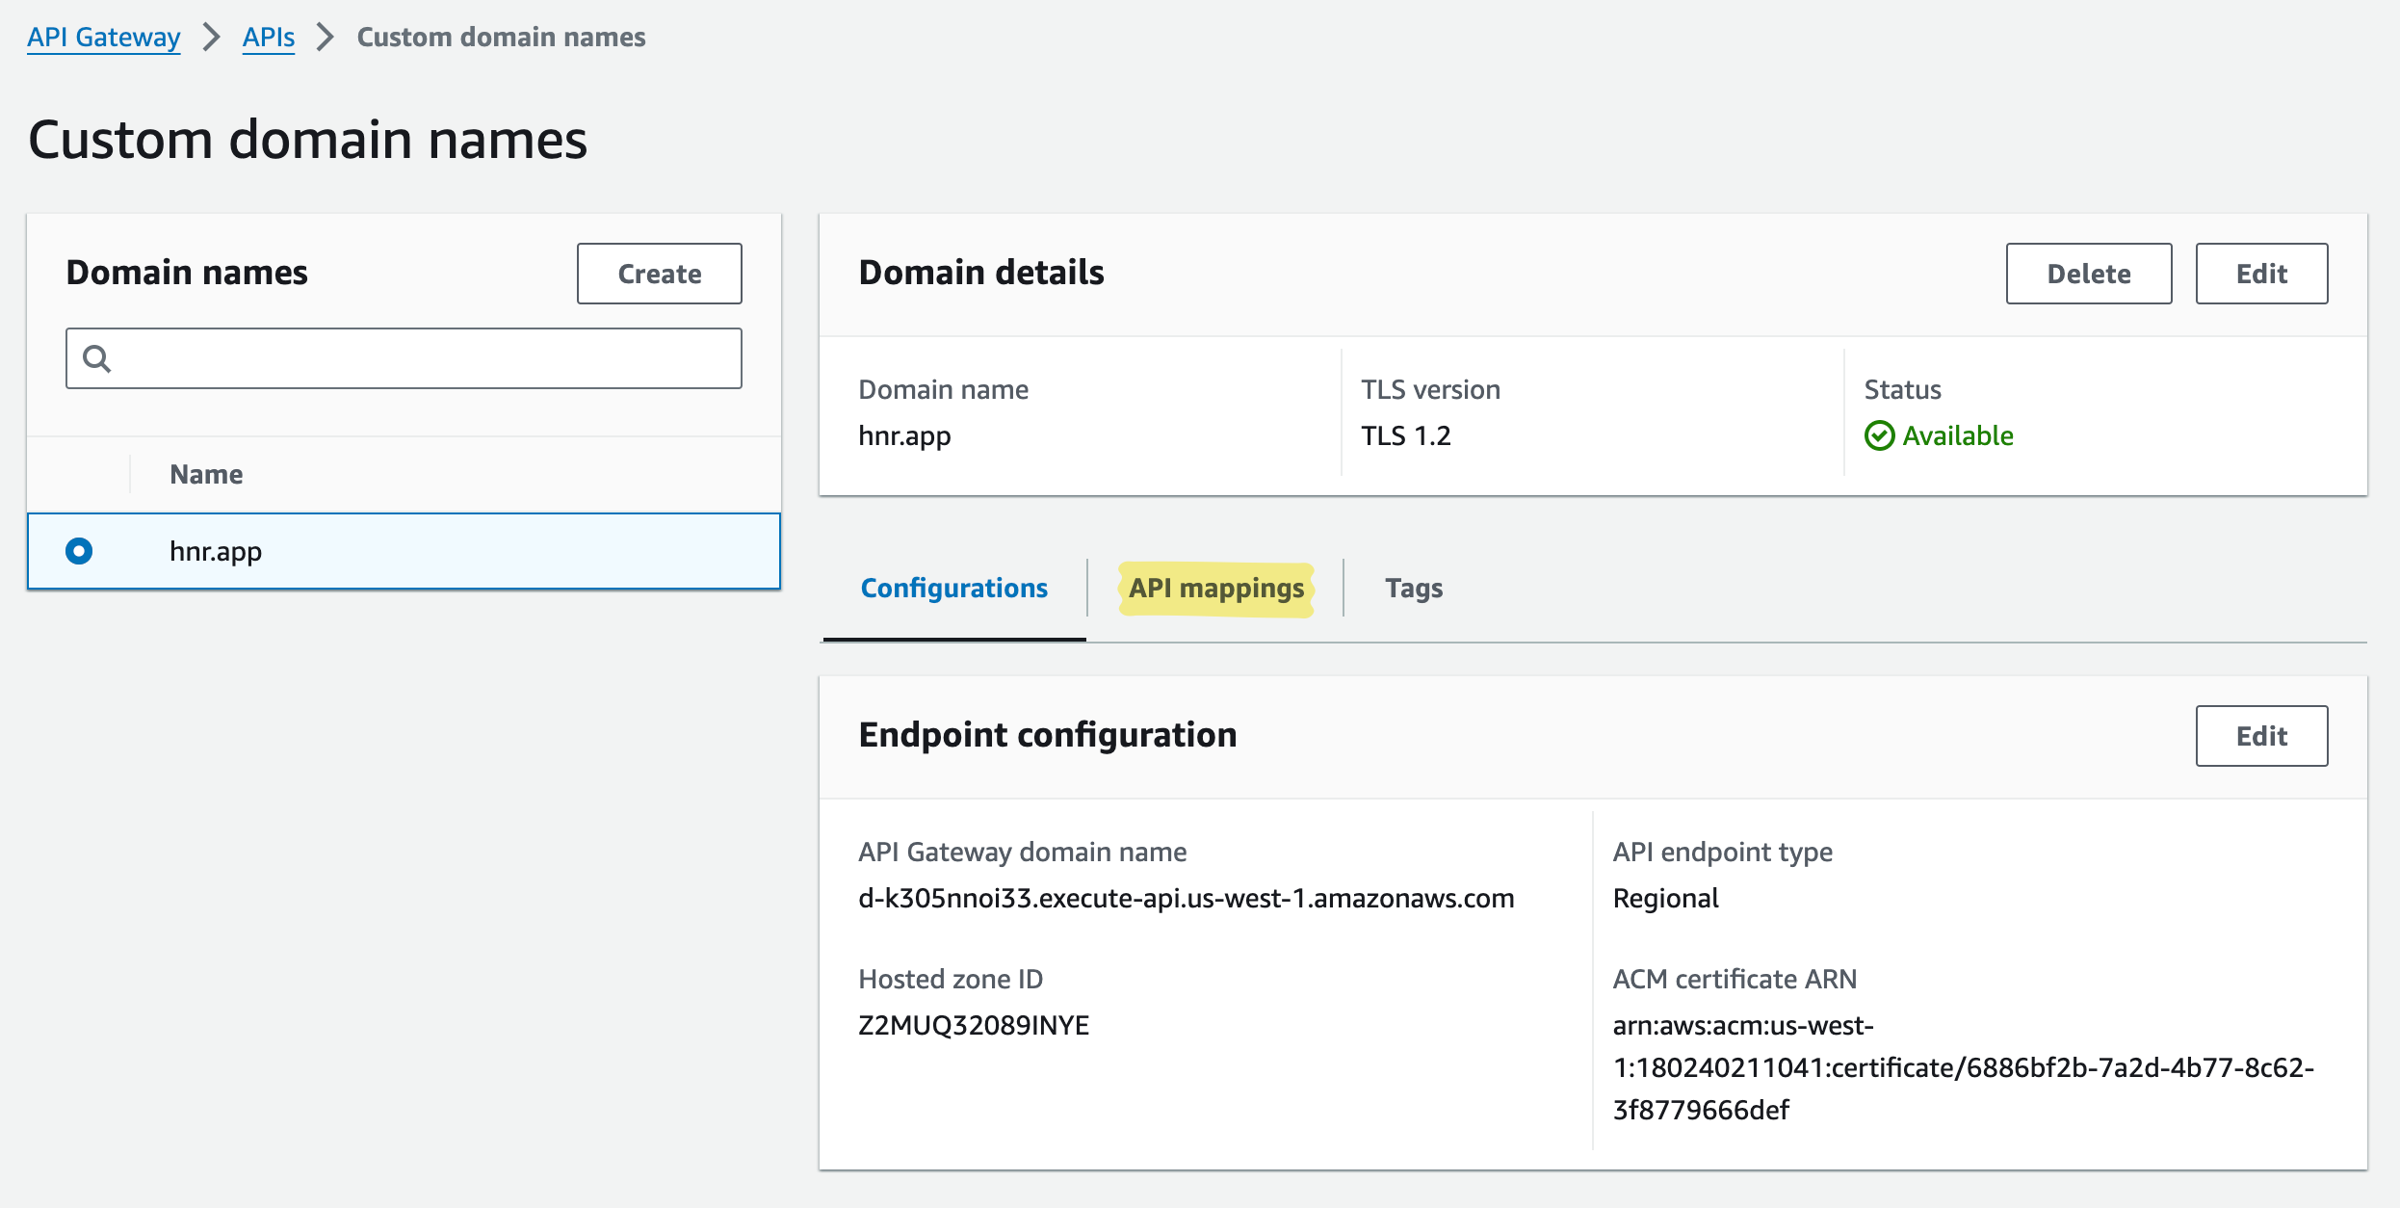Screen dimensions: 2400x1208
Task: Click the Custom domain names page title
Action: (307, 140)
